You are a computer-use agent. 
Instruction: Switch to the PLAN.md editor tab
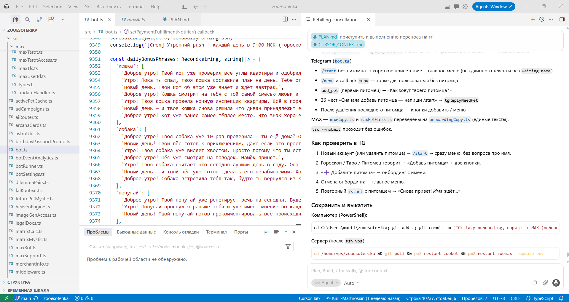pos(179,20)
